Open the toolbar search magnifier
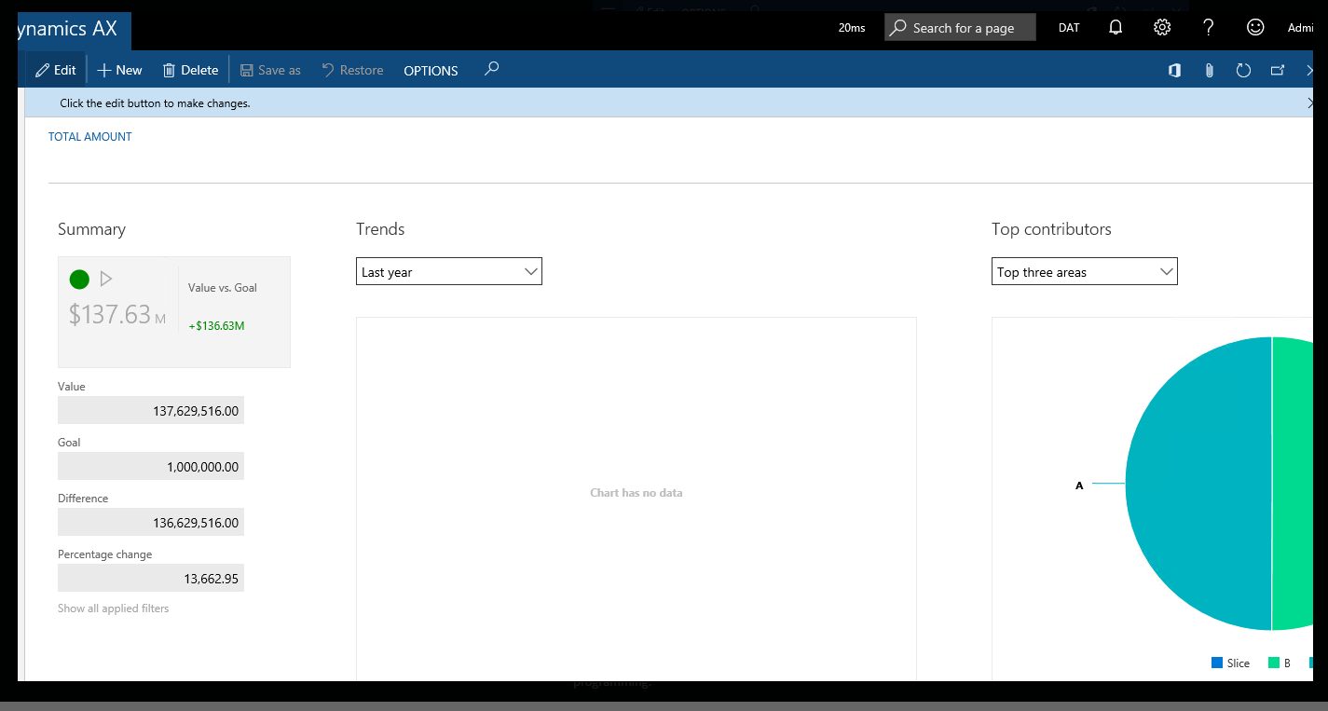 click(491, 69)
